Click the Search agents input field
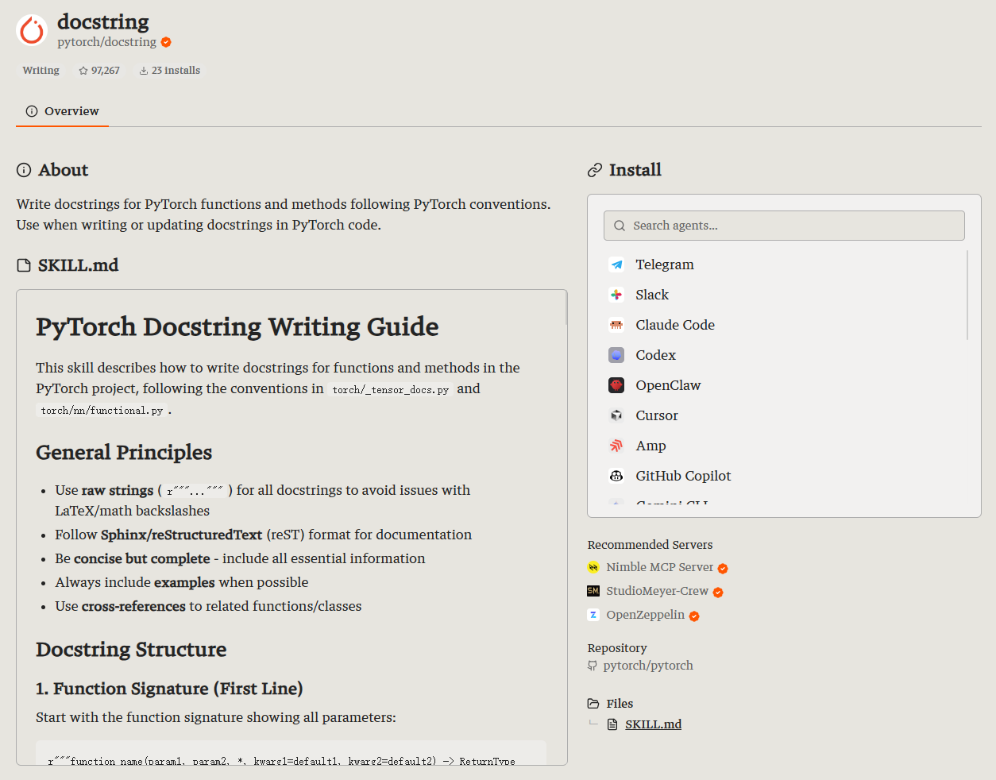Viewport: 996px width, 780px height. (784, 226)
